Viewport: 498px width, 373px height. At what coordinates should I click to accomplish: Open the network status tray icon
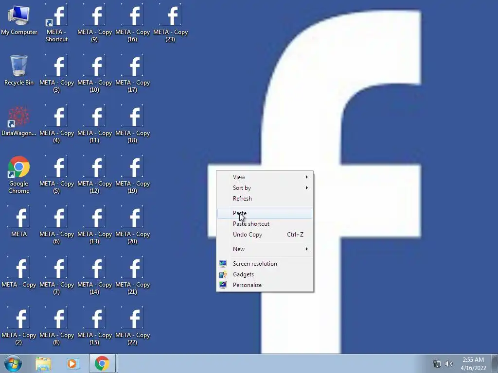tap(437, 364)
